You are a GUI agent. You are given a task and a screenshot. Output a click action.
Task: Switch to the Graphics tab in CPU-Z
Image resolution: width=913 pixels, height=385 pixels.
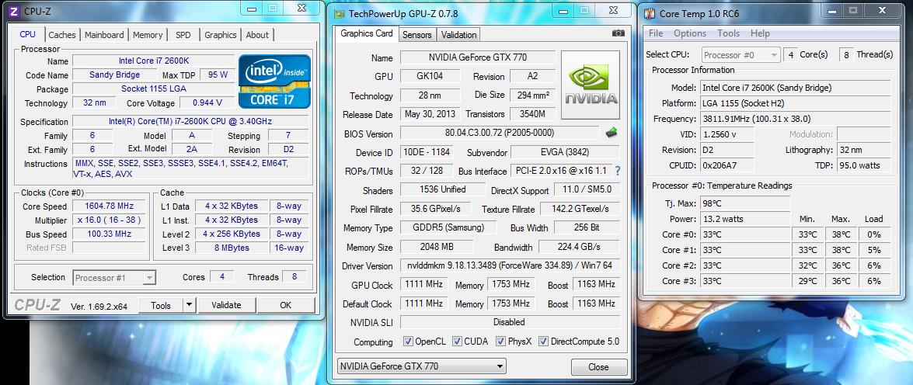[x=220, y=35]
